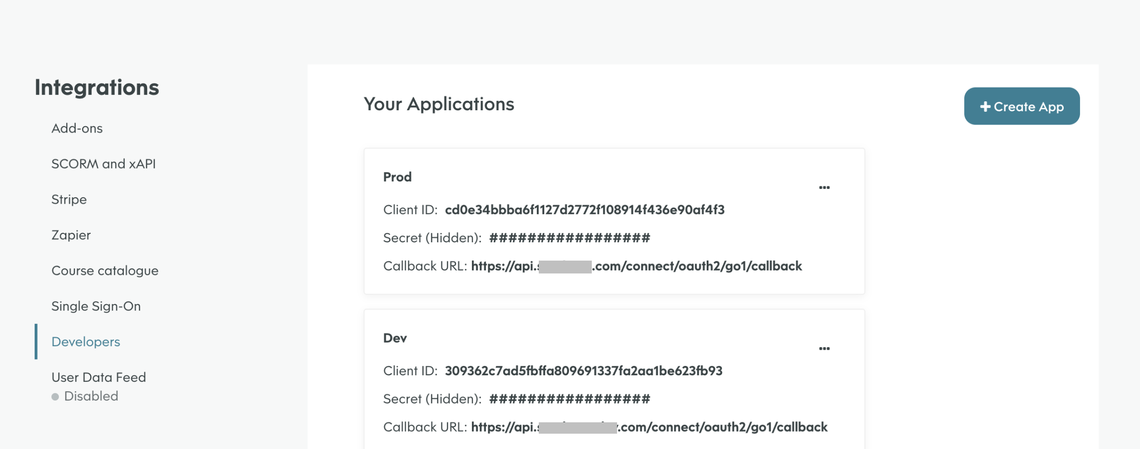Open User Data Feed section
Viewport: 1140px width, 449px height.
99,378
